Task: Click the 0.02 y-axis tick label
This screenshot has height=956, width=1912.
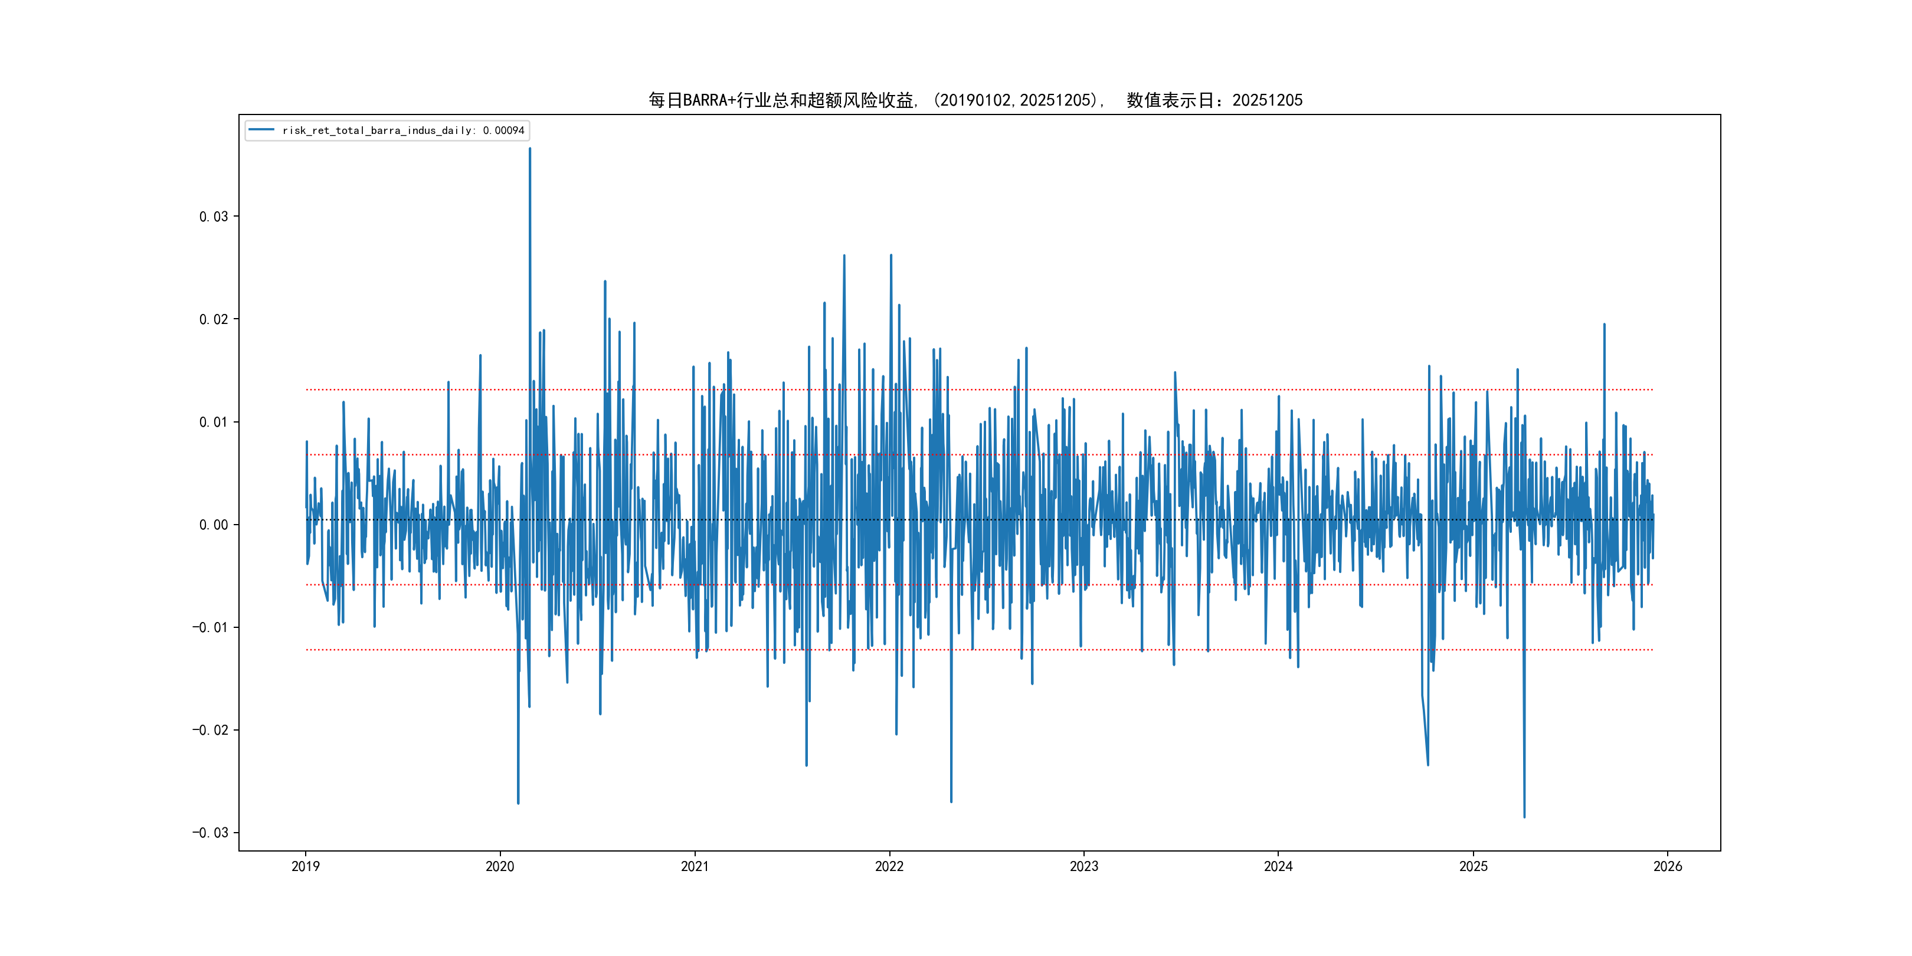Action: coord(213,319)
